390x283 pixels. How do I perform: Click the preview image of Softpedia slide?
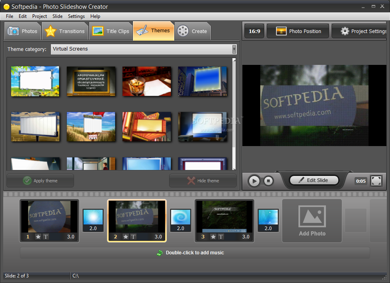click(x=314, y=105)
